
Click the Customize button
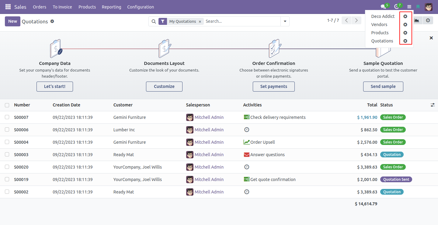[x=164, y=86]
